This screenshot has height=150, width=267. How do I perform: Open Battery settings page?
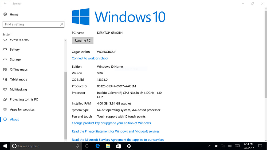pyautogui.click(x=15, y=50)
